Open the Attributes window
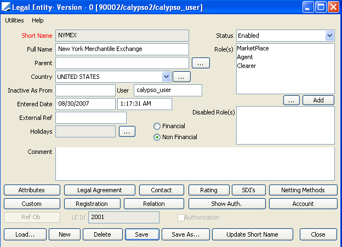The height and width of the screenshot is (247, 342). pyautogui.click(x=32, y=190)
